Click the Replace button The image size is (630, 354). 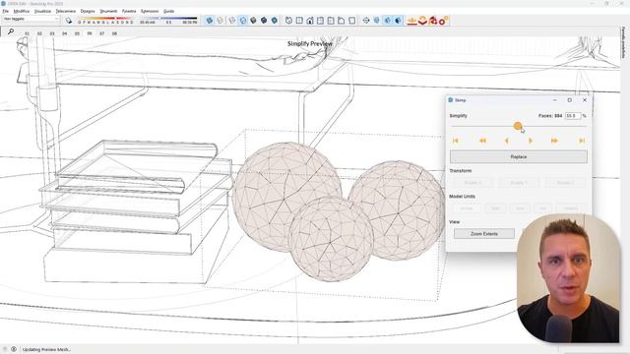click(x=519, y=156)
